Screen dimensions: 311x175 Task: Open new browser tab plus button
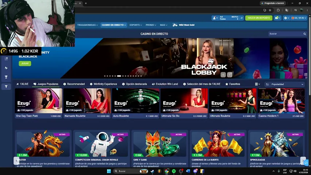pos(86,3)
